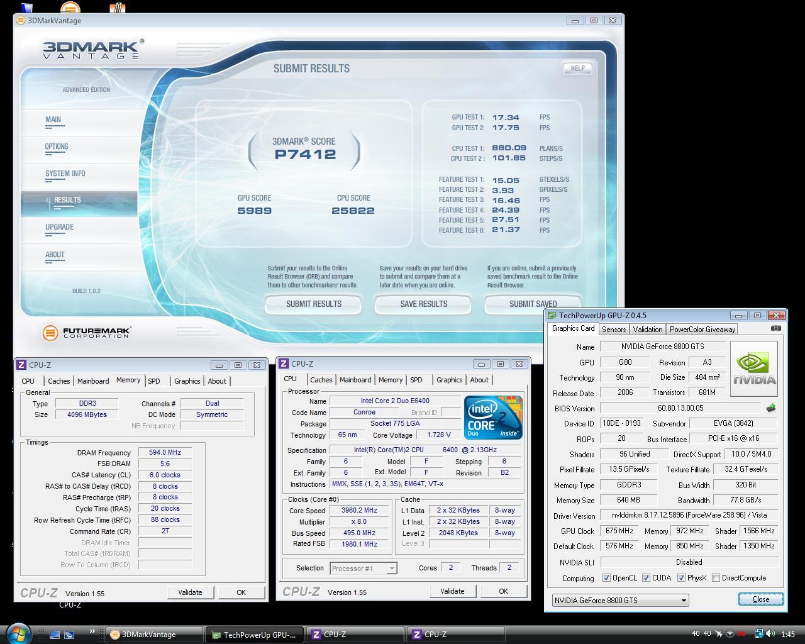Click the NVIDIA logo in GPU-Z
The height and width of the screenshot is (644, 805).
[754, 369]
